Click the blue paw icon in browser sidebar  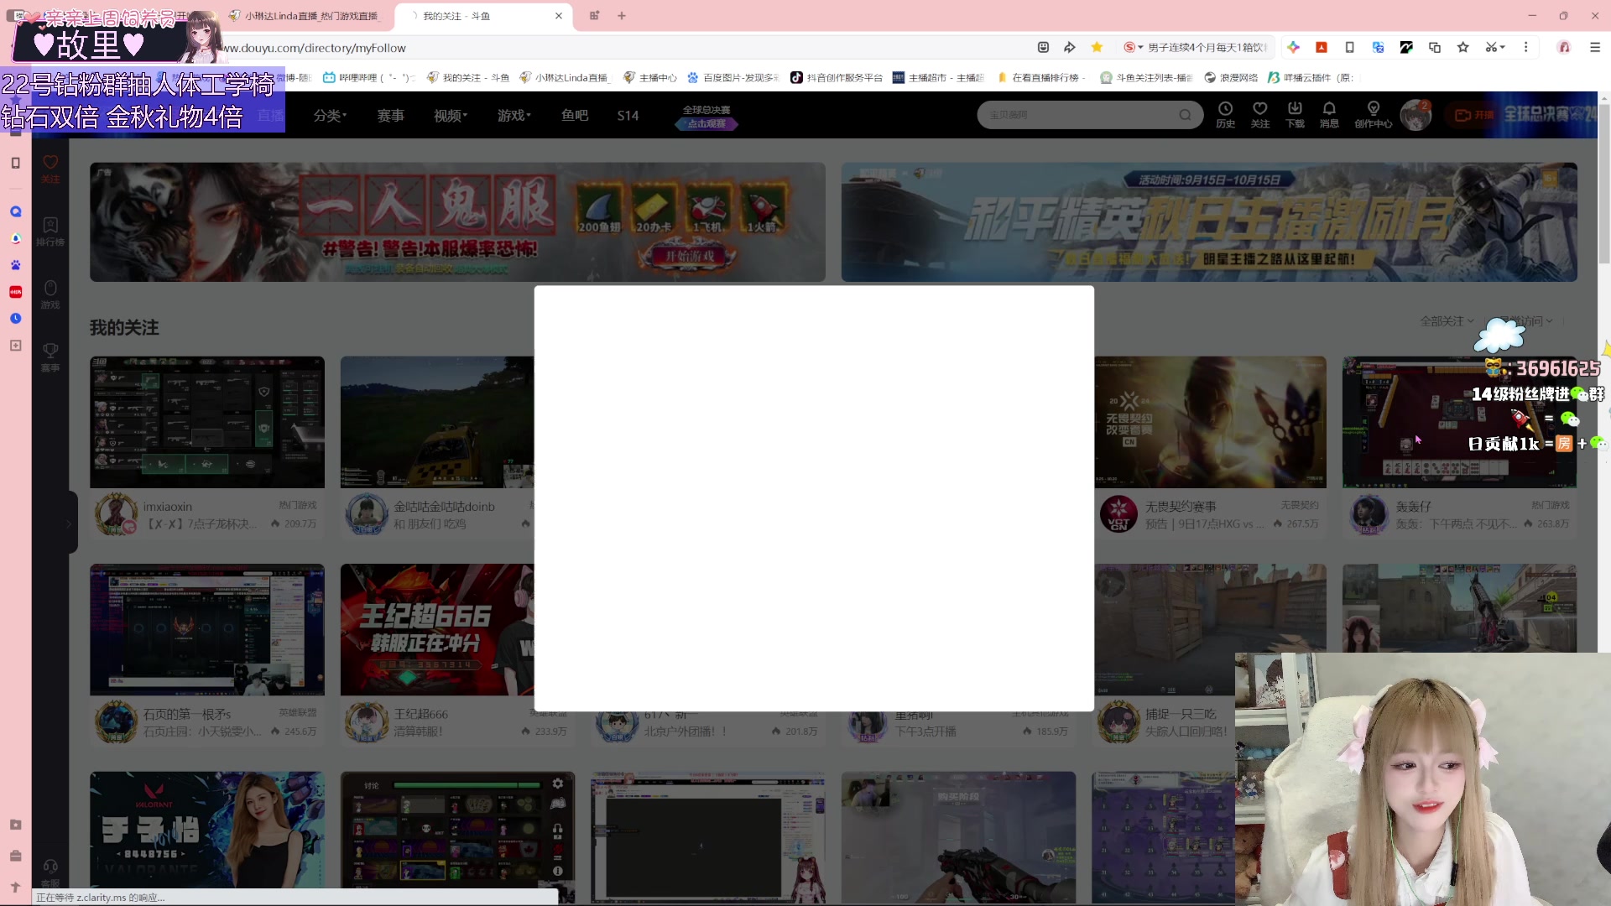click(x=15, y=265)
